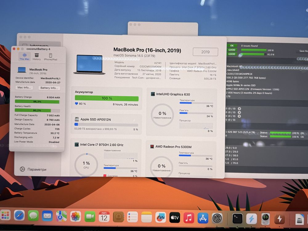Click the Battery Charge 98,3% bar

[x=37, y=102]
